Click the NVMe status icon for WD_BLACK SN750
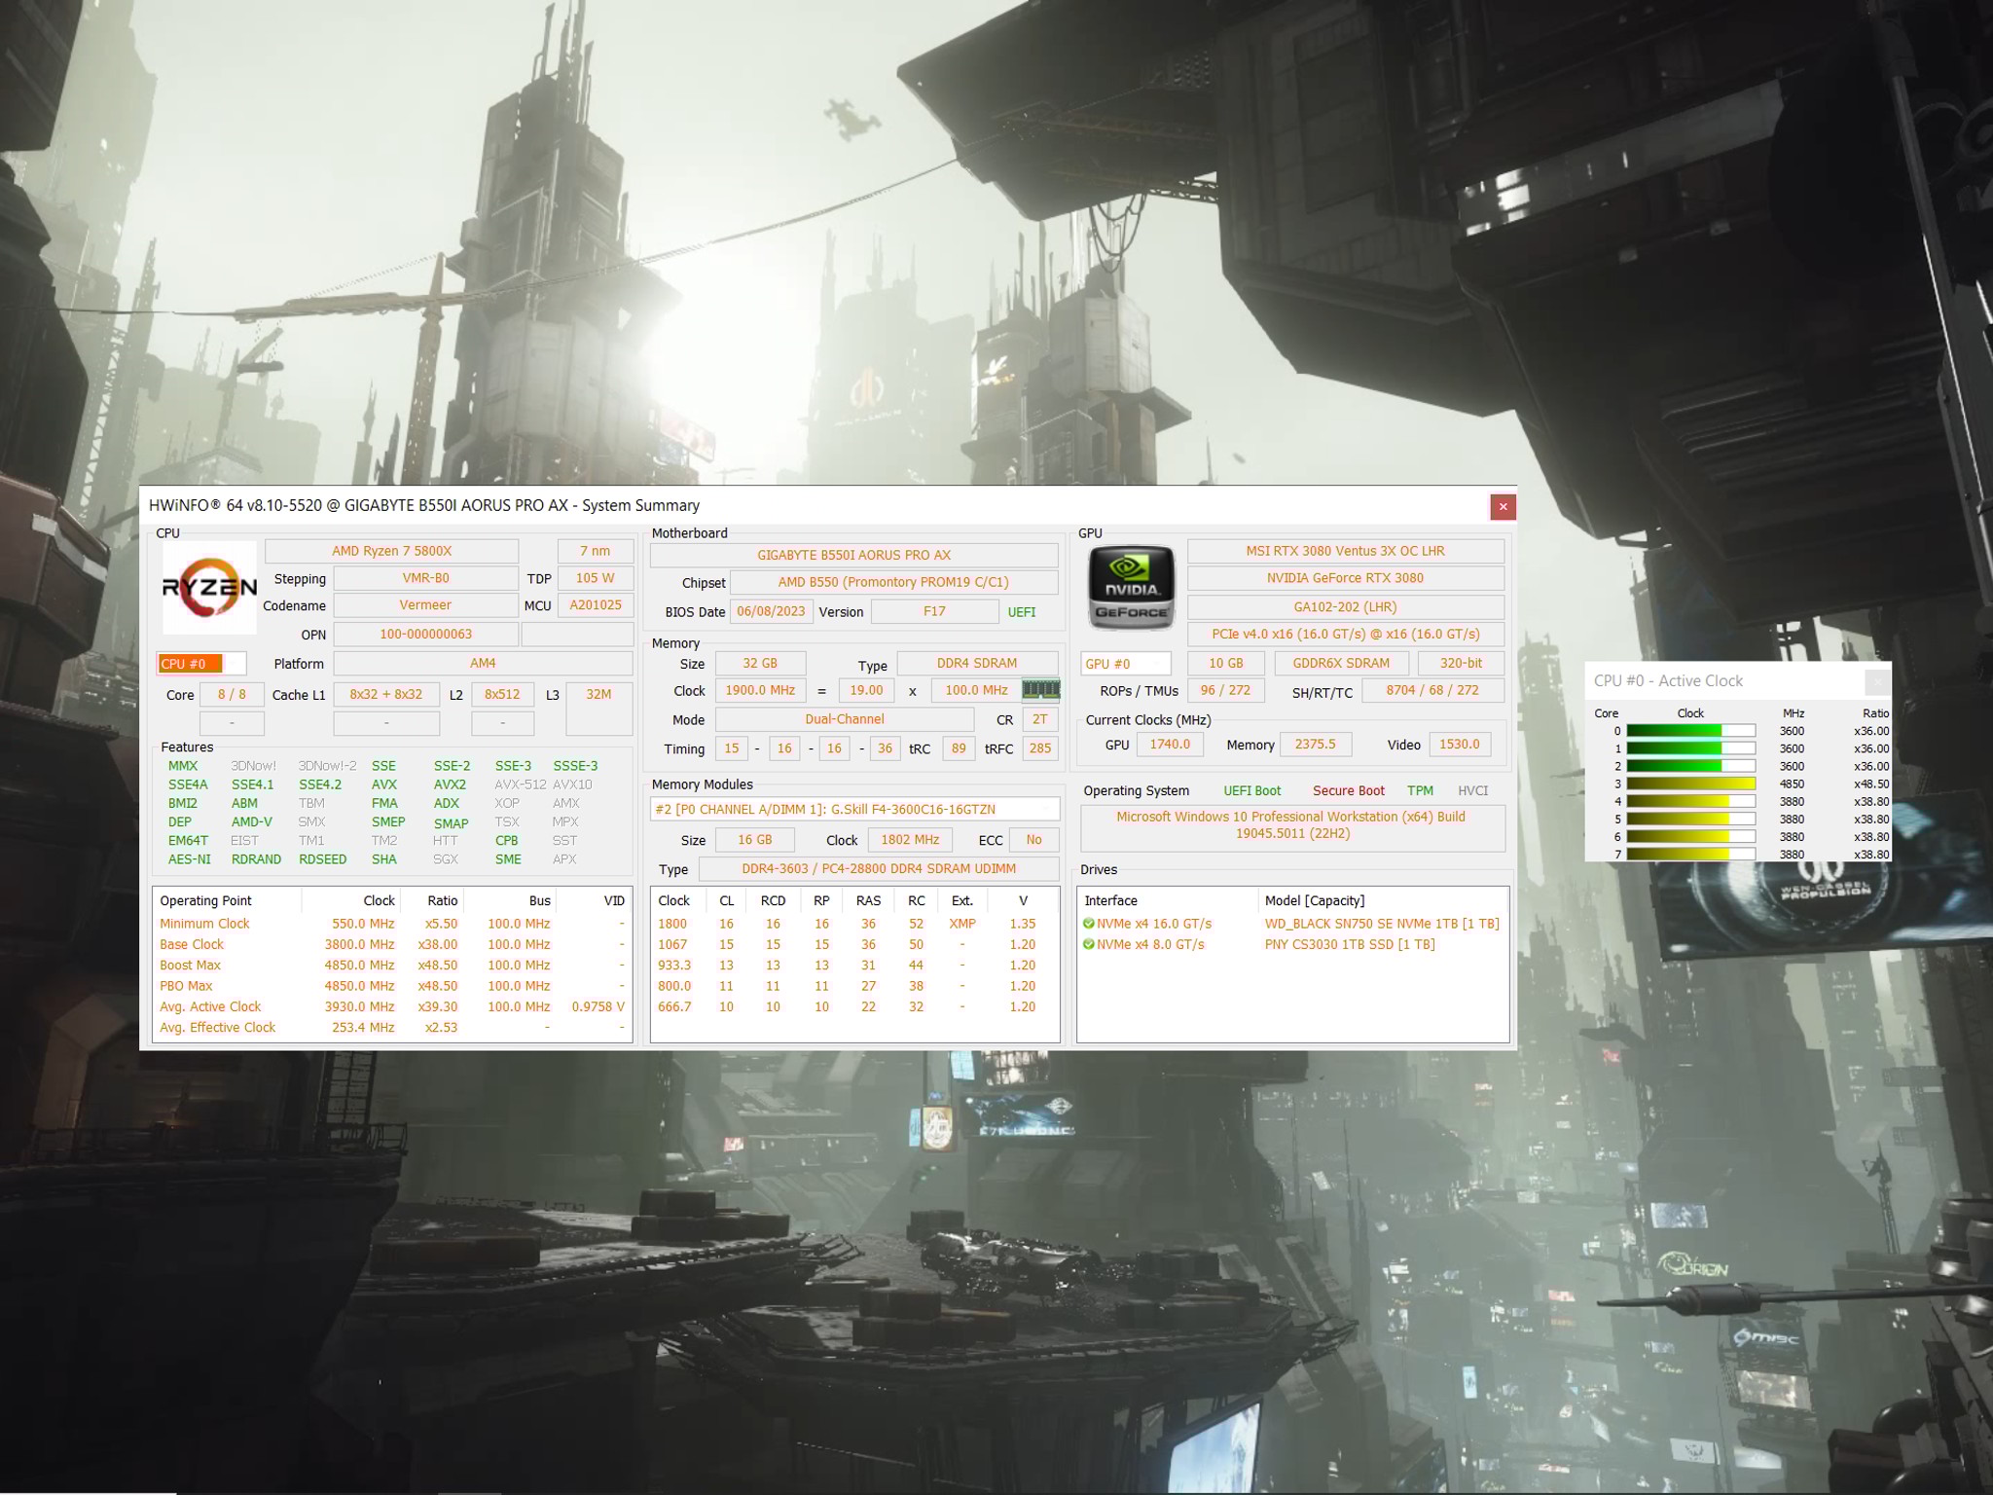 (1089, 923)
